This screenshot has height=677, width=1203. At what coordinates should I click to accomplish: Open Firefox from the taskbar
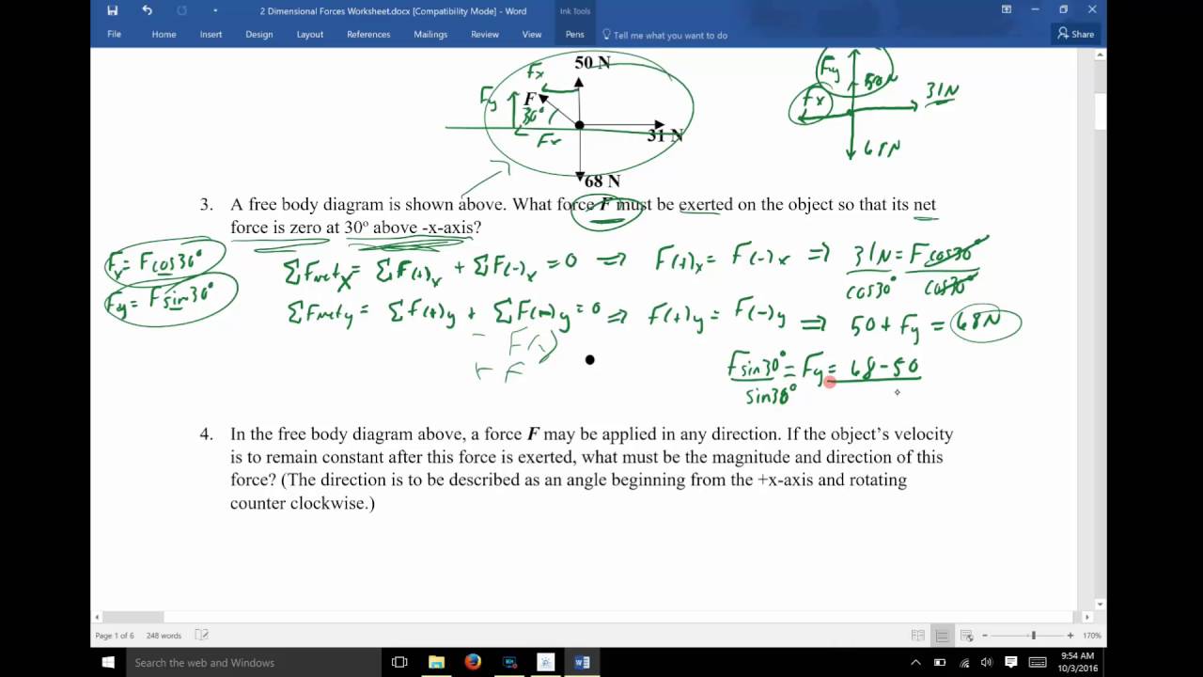pyautogui.click(x=473, y=663)
